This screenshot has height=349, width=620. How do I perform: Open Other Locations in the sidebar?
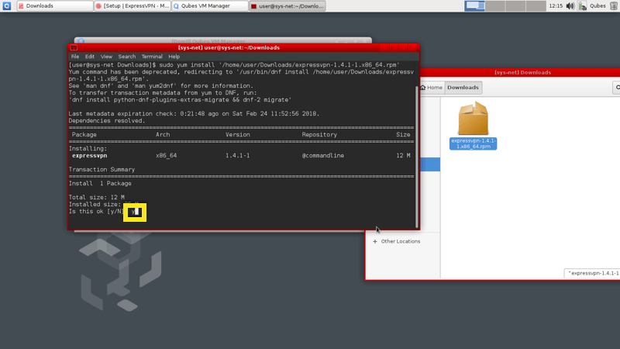(x=401, y=241)
